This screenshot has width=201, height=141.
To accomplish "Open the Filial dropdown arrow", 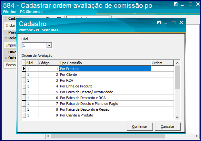I will [x=49, y=45].
